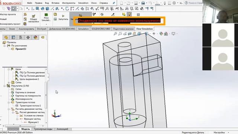Viewport: 238px width, 134px height.
Task: Click Клонировать проект button
Action: coord(10,24)
